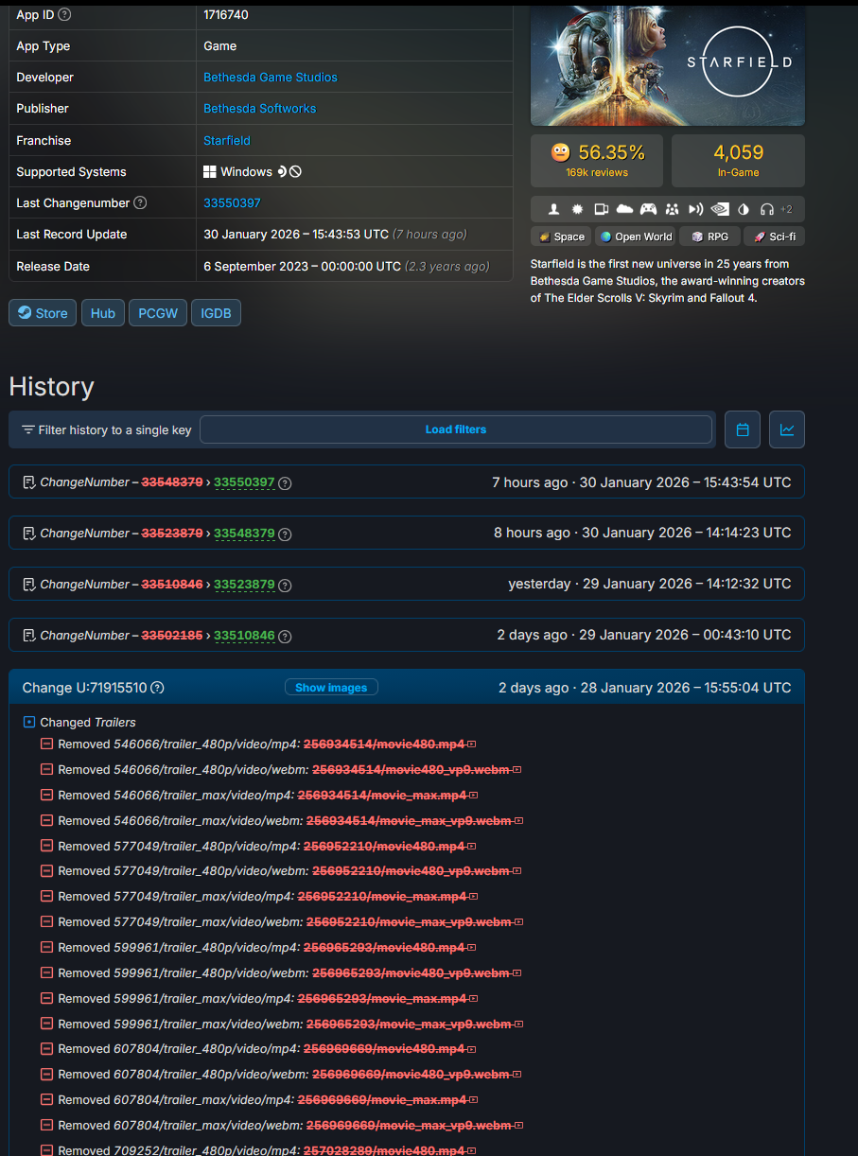Screen dimensions: 858x1156
Task: Open the Starfield franchise link
Action: [x=227, y=141]
